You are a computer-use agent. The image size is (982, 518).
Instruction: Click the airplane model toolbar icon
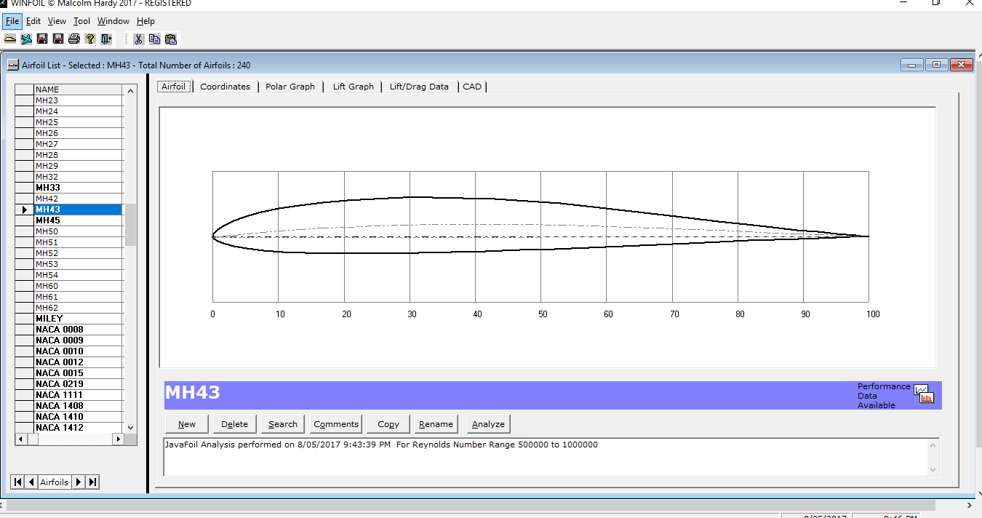[26, 39]
